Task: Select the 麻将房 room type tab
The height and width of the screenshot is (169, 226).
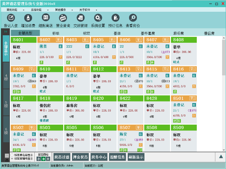Action: [179, 33]
